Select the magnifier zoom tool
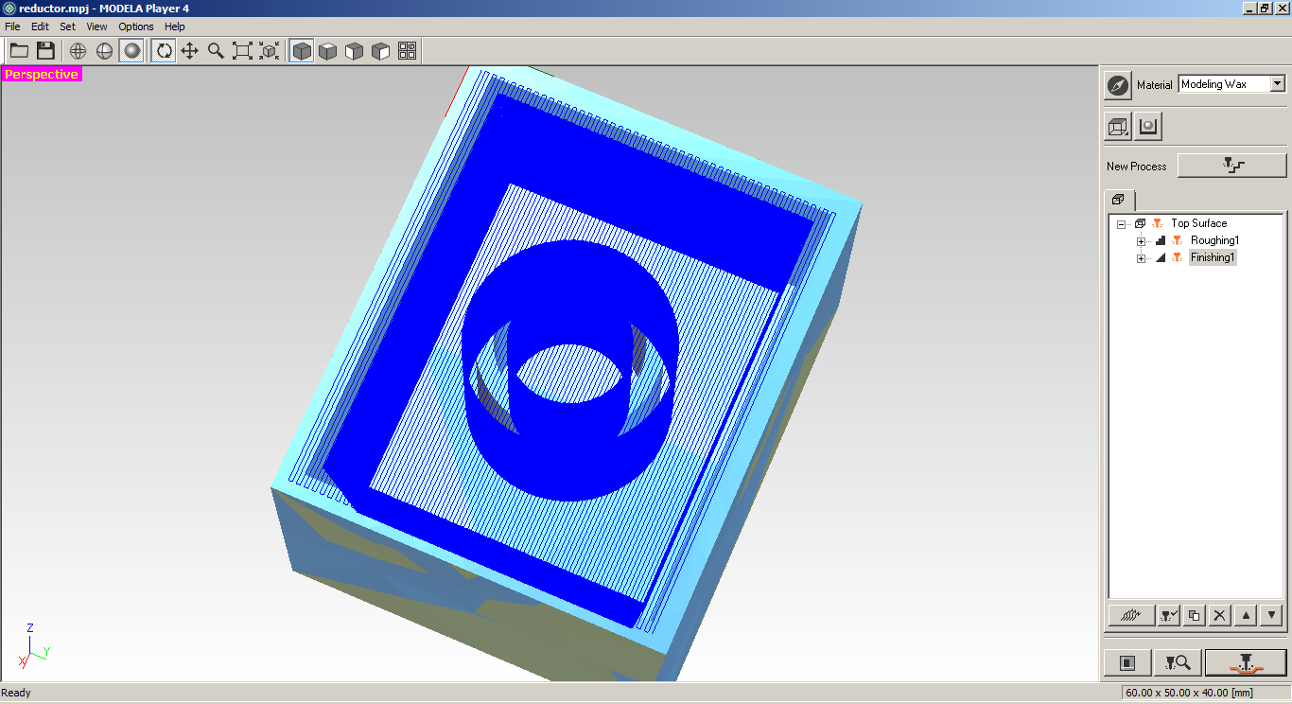The image size is (1292, 704). [217, 51]
